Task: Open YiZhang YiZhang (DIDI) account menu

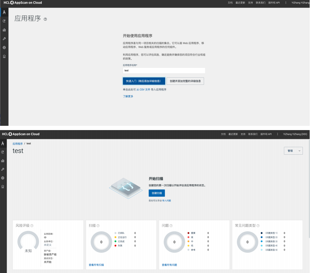Action: [x=295, y=134]
